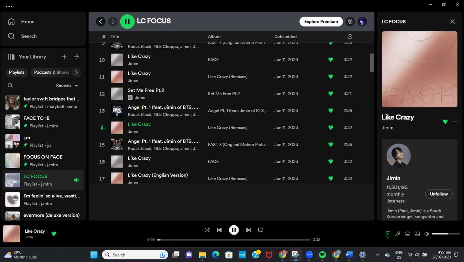
Task: Create new playlist with plus icon
Action: 64,57
